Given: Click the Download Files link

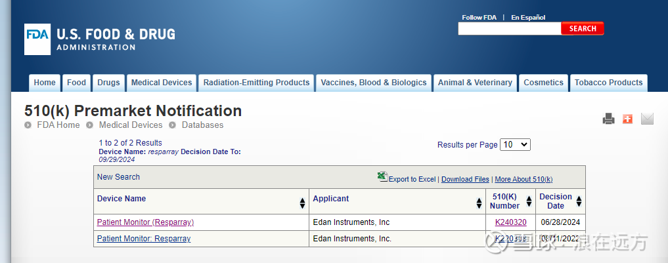Looking at the screenshot, I should [465, 180].
